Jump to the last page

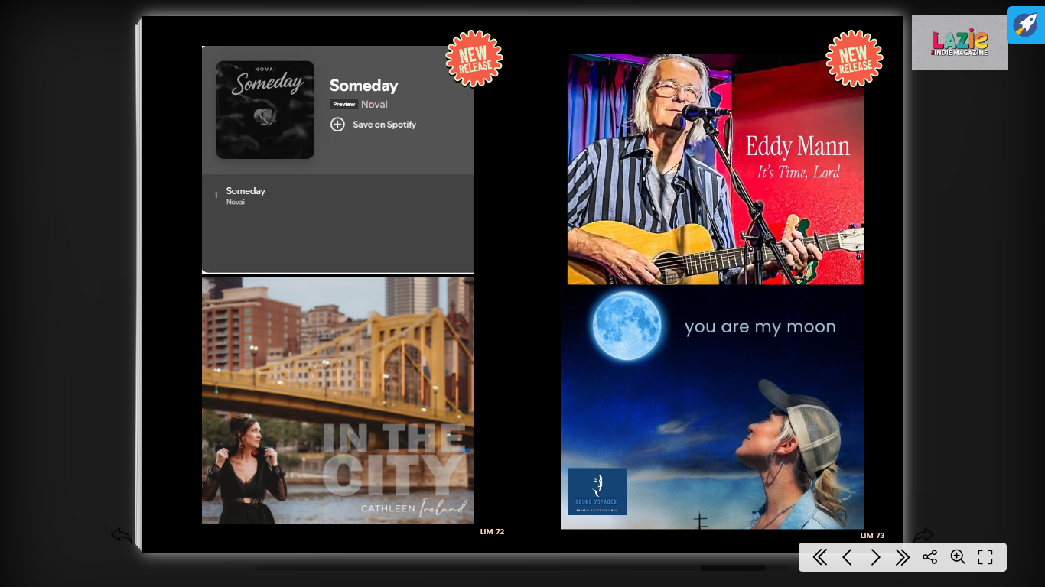pyautogui.click(x=903, y=557)
